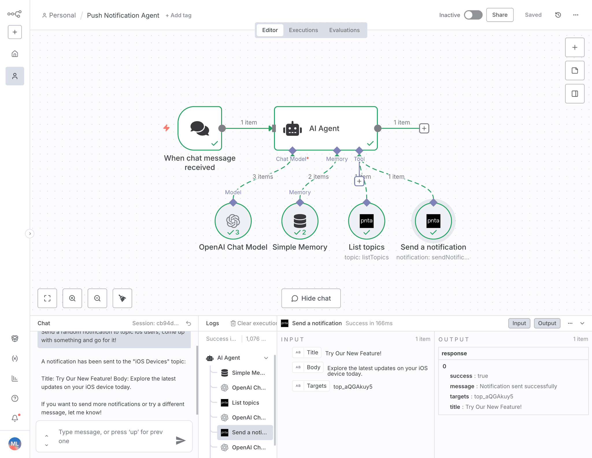Open the variables icon in the sidebar
Viewport: 592px width, 458px height.
tap(14, 358)
